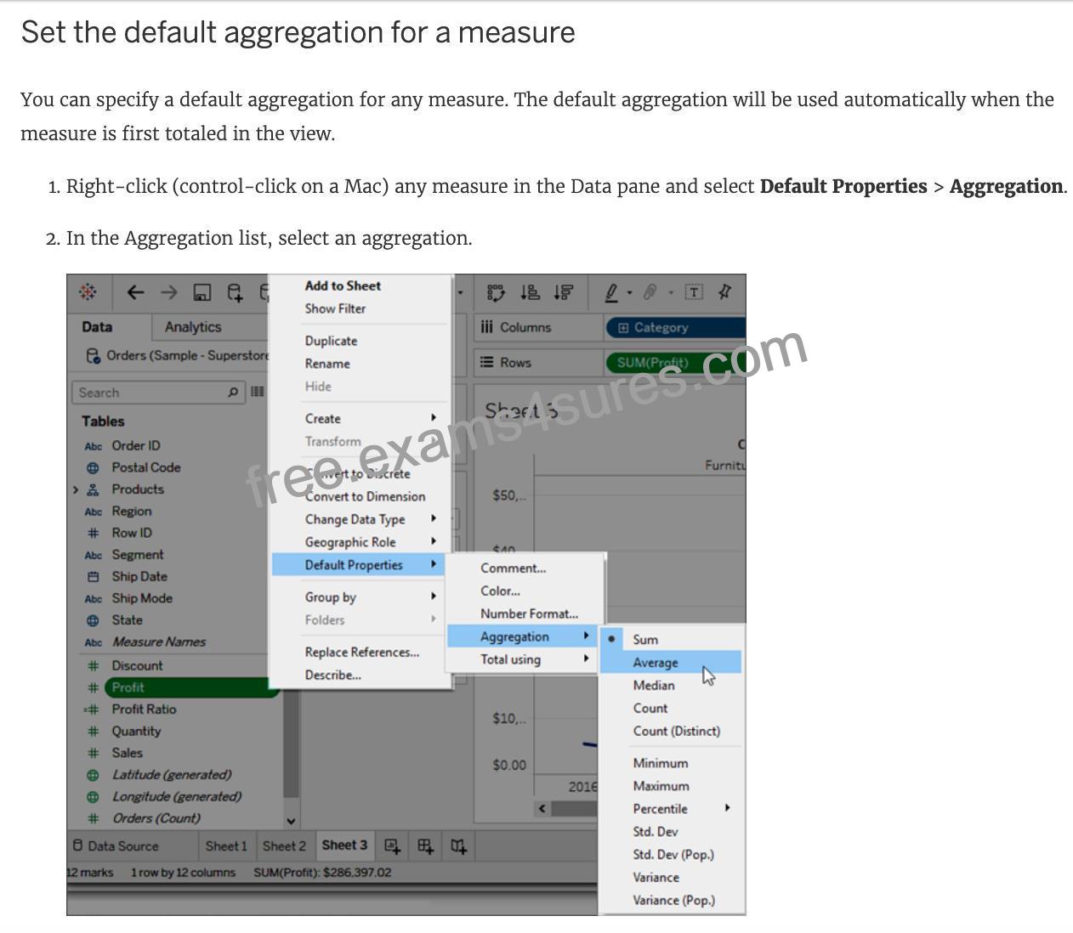Click the search magnifier icon in Data pane

coord(233,393)
